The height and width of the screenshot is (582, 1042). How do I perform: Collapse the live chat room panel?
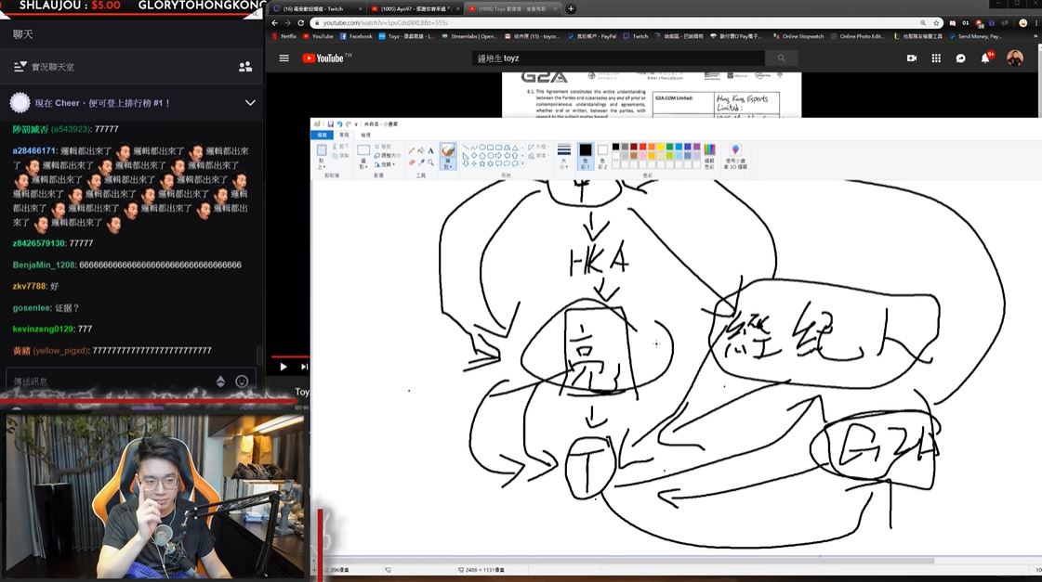pos(20,67)
